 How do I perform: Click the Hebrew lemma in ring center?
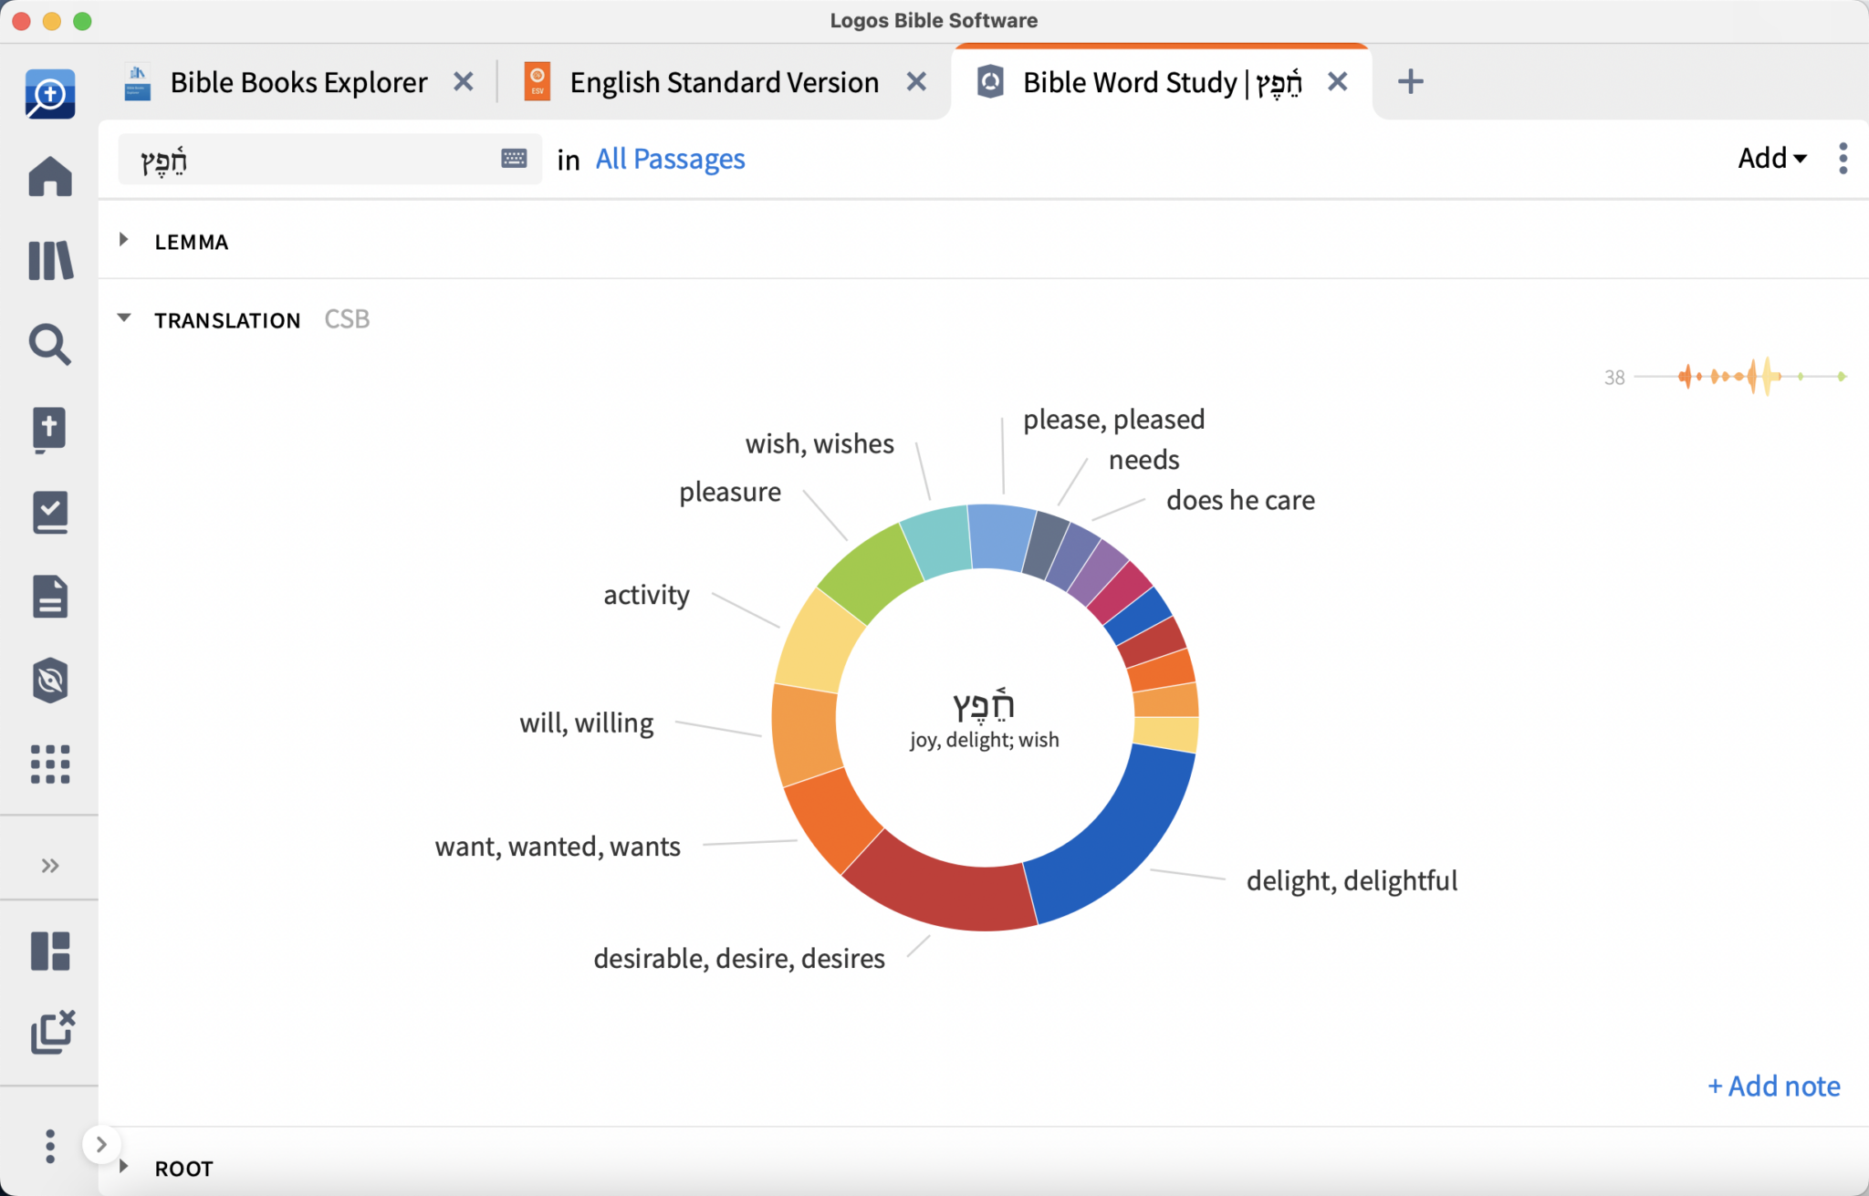(x=984, y=703)
